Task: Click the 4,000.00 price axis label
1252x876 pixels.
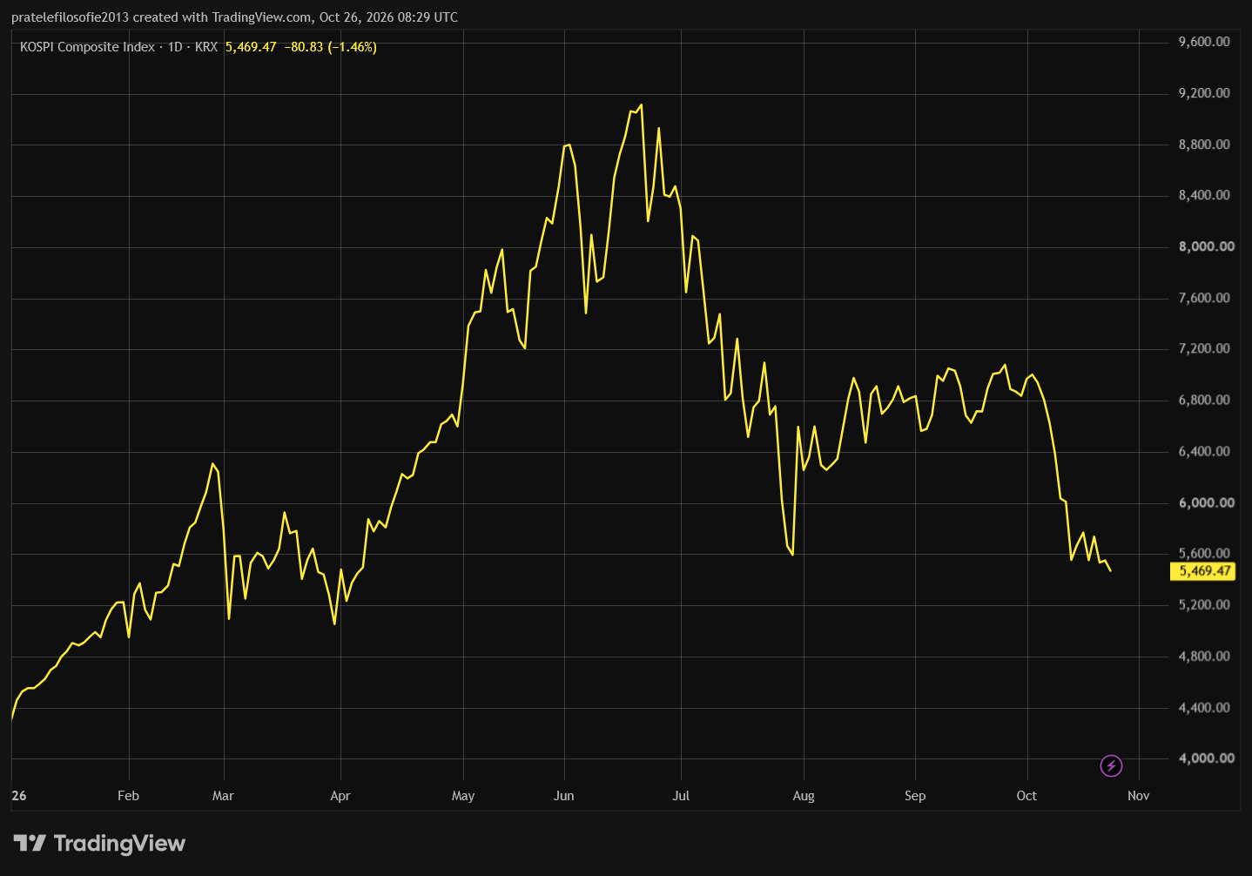Action: pos(1207,758)
